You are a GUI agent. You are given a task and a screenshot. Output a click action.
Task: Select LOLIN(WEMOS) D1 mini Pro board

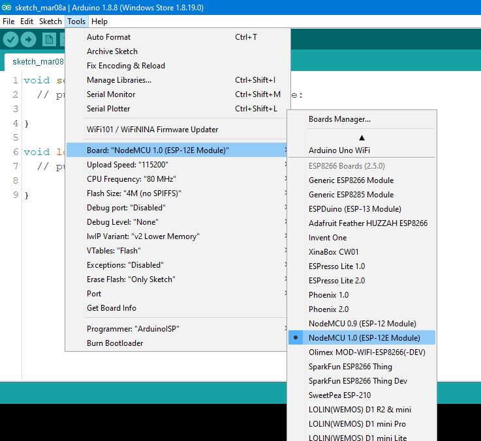(362, 424)
